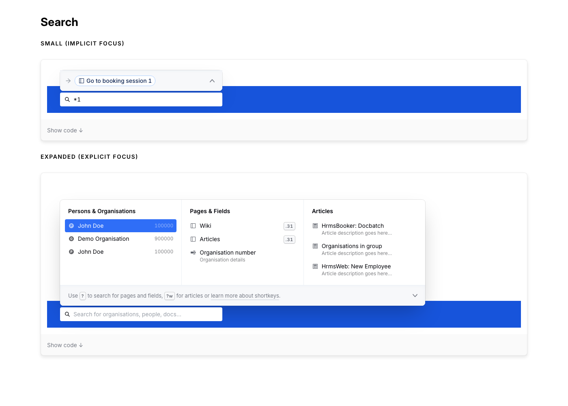Screen dimensions: 568x406
Task: Click the 'Go to booking session 1' chip
Action: click(x=115, y=81)
